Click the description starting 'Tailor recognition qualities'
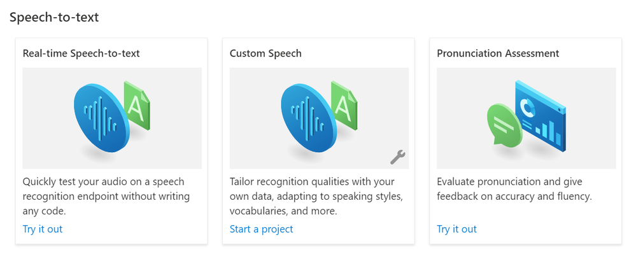Image resolution: width=636 pixels, height=259 pixels. (316, 196)
